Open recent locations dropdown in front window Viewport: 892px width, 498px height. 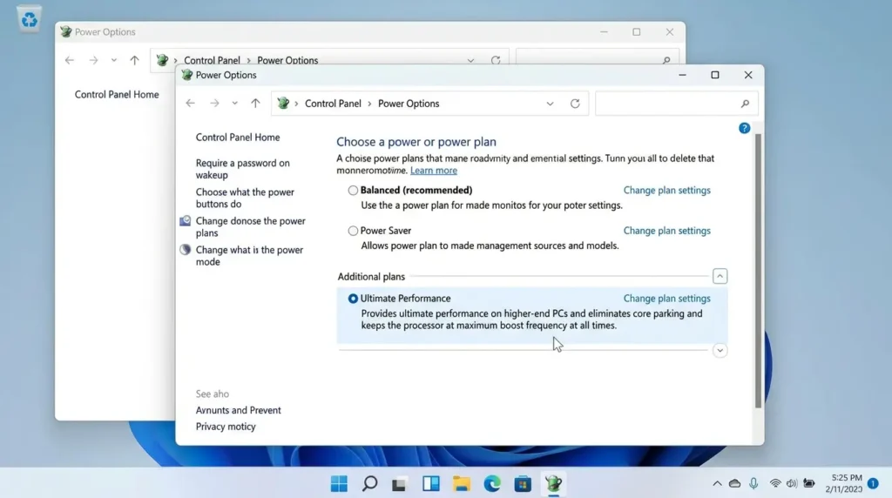(234, 104)
